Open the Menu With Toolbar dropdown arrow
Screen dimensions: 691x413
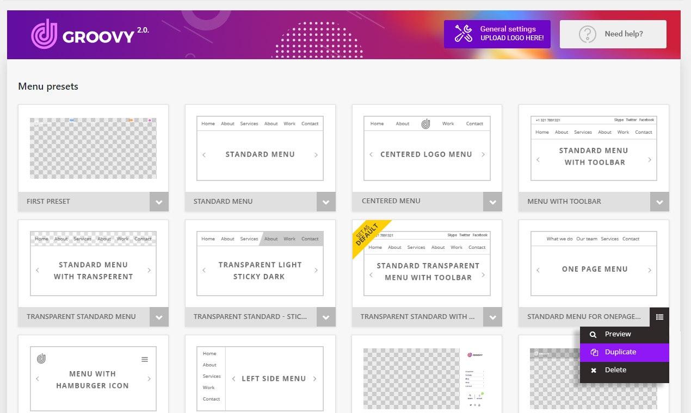tap(659, 202)
